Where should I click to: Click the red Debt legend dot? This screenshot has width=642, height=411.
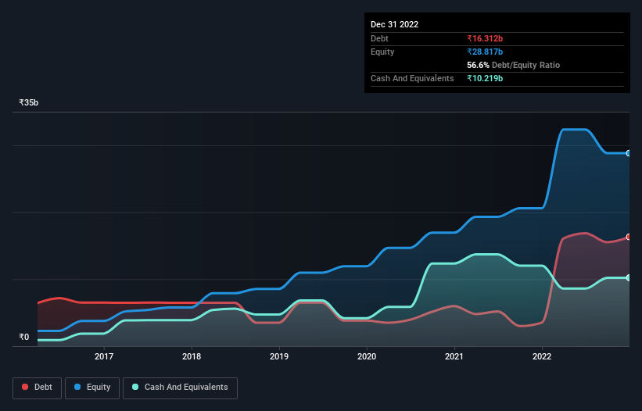(25, 387)
